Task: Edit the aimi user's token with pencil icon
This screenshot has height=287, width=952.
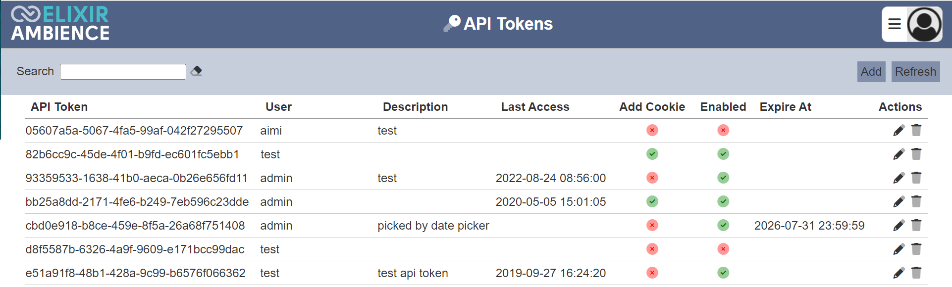Action: 899,130
